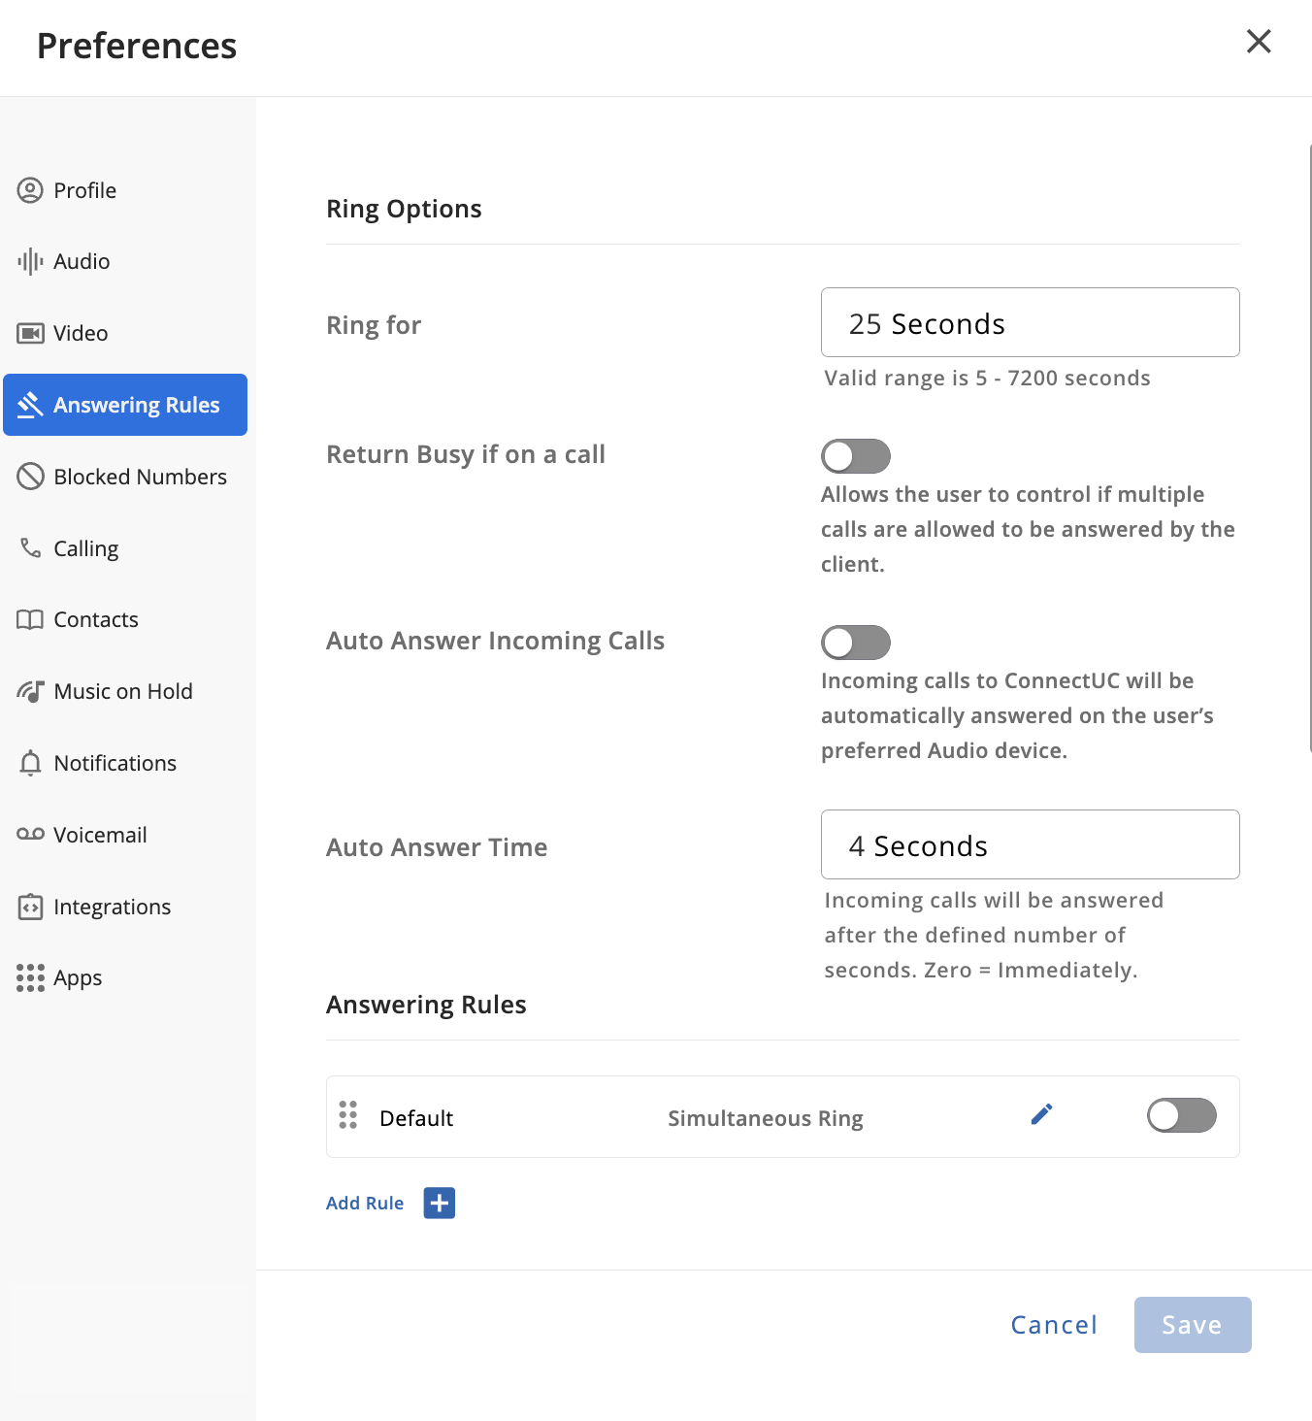Click the pencil edit icon for Default rule

1041,1114
